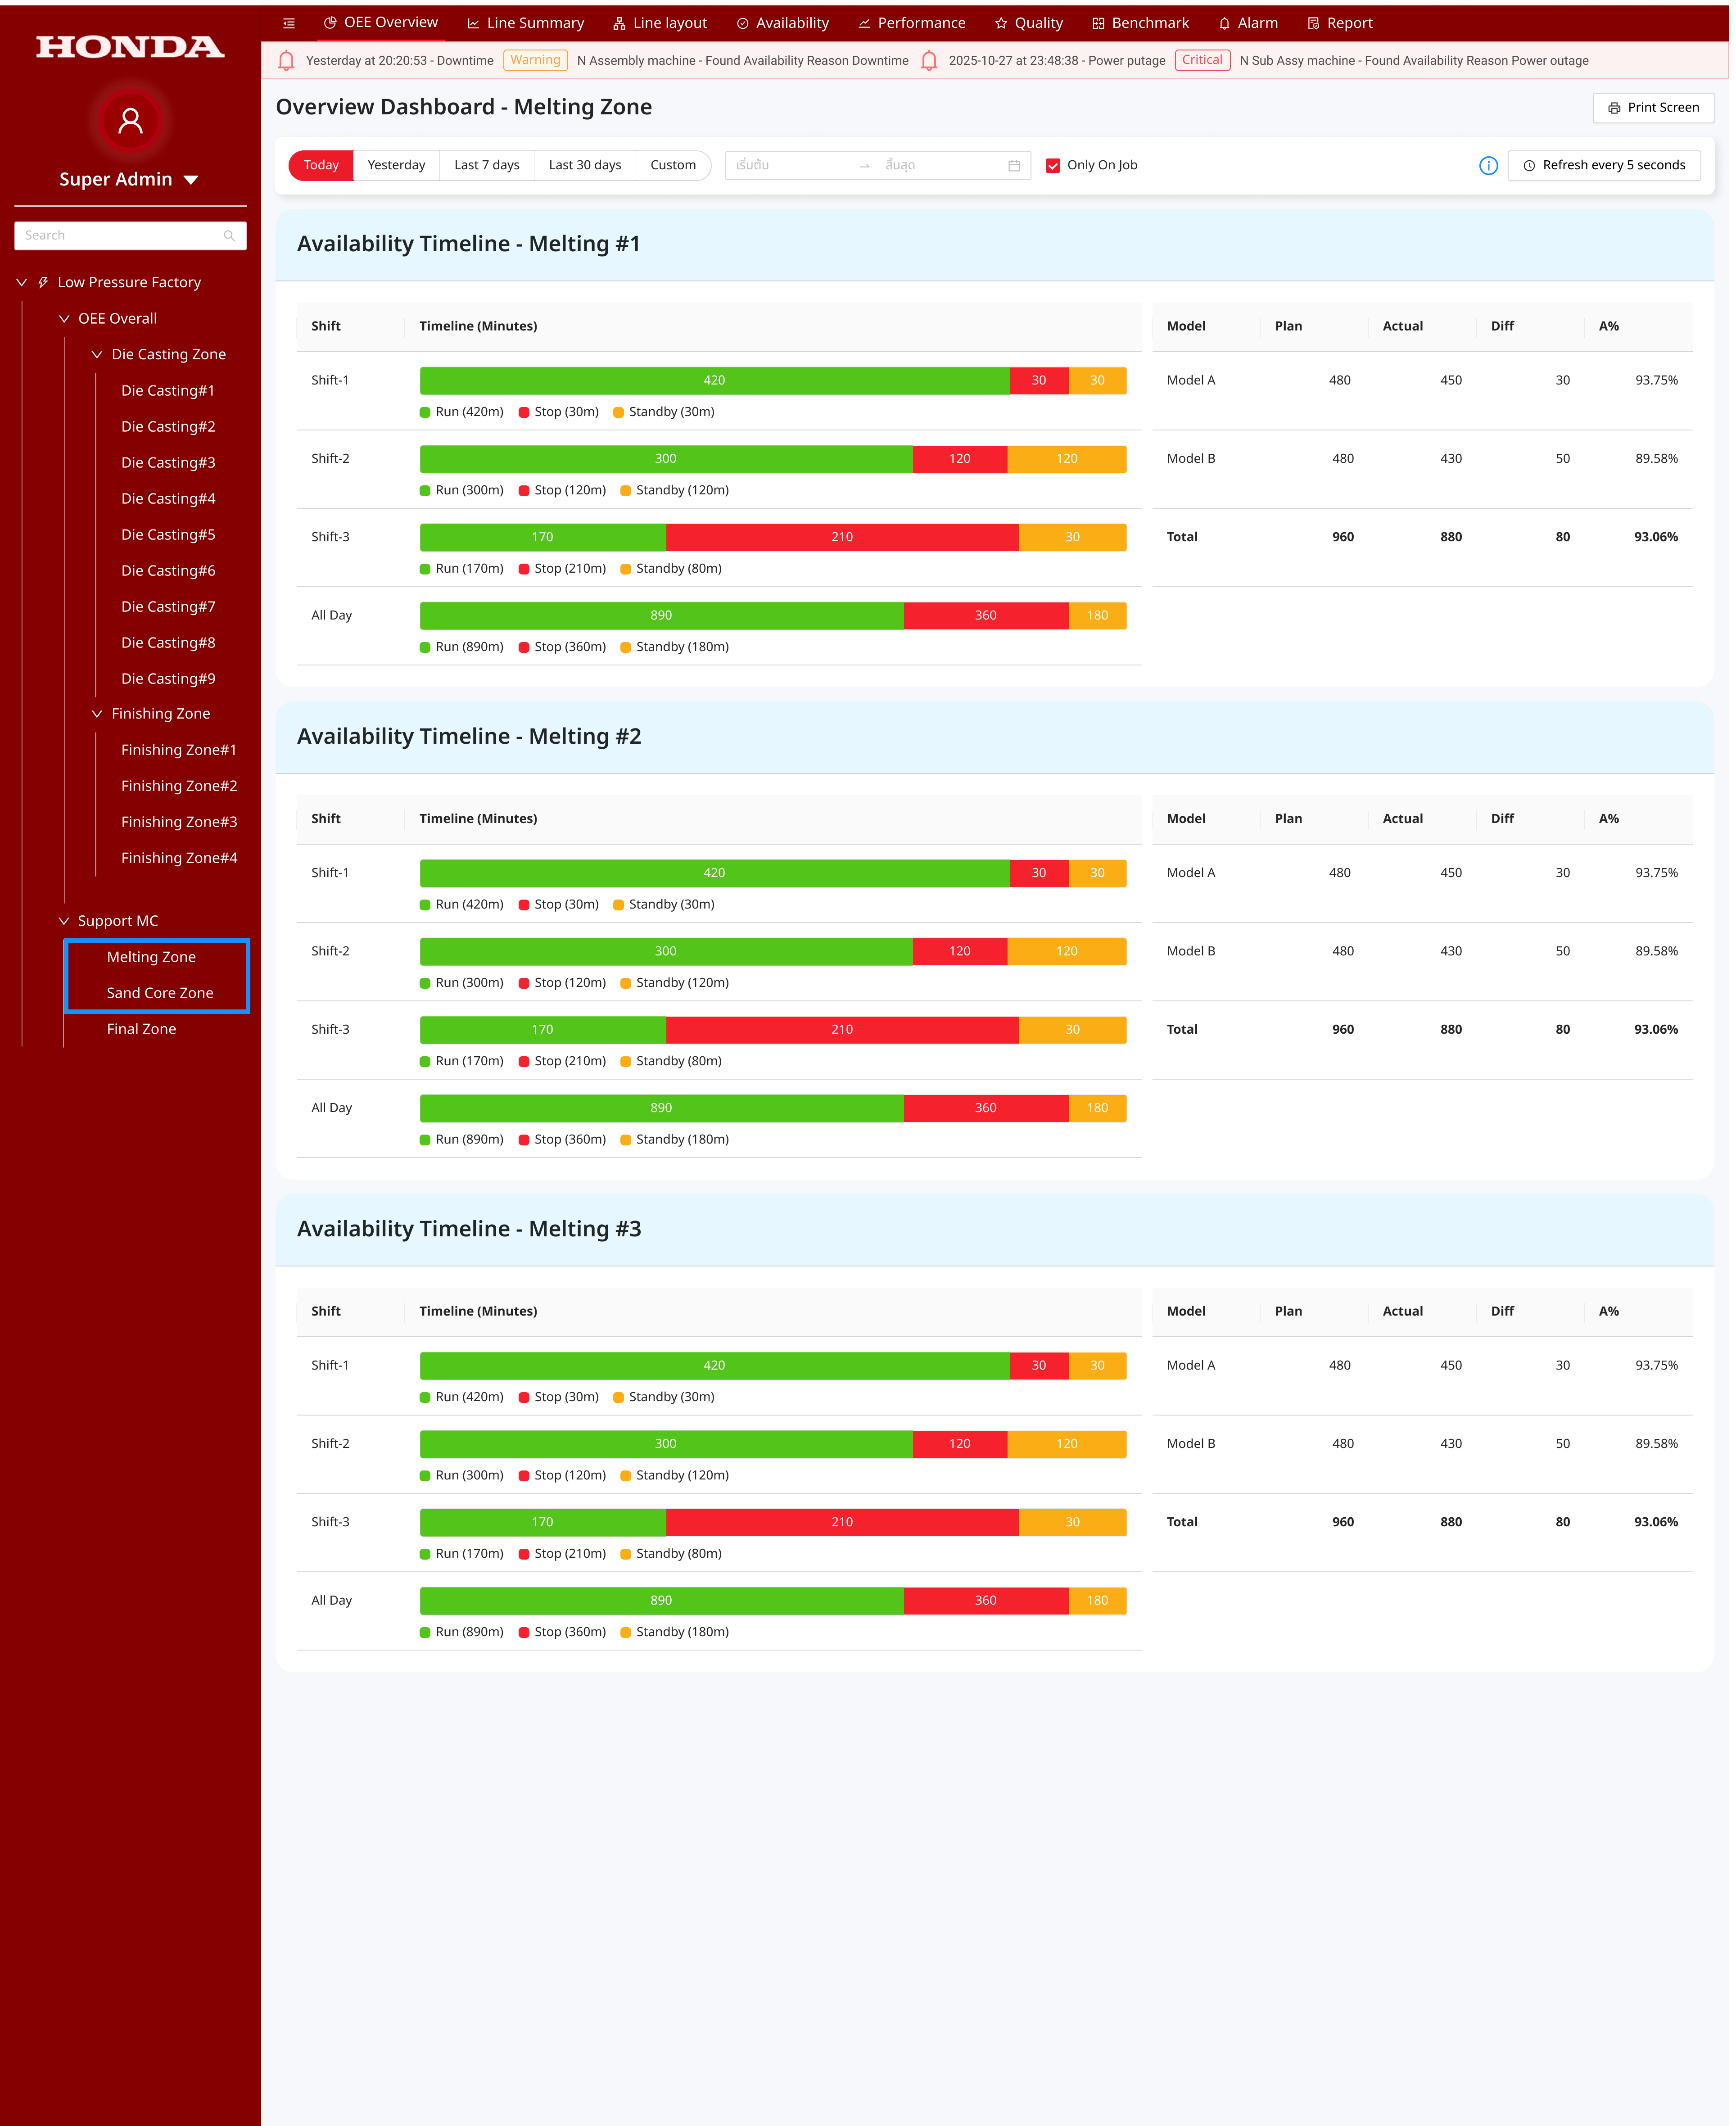
Task: Click the green 420 run bar in Melting #1
Action: (714, 381)
